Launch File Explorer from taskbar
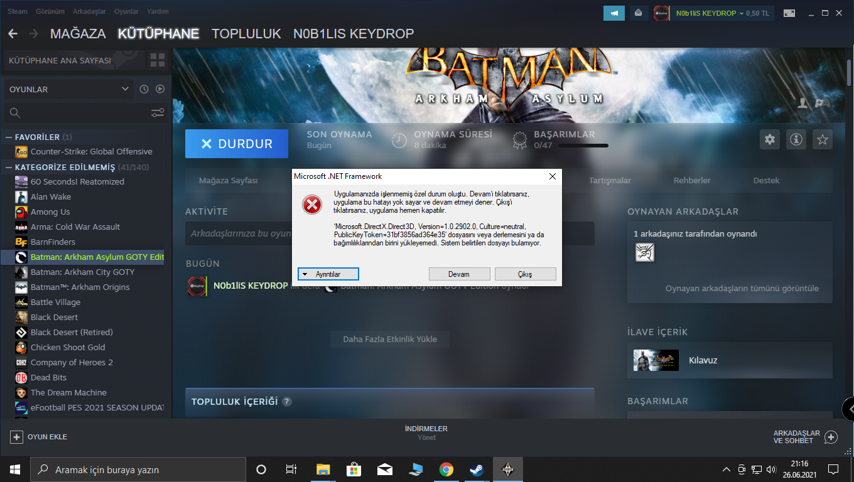854x482 pixels. point(323,469)
